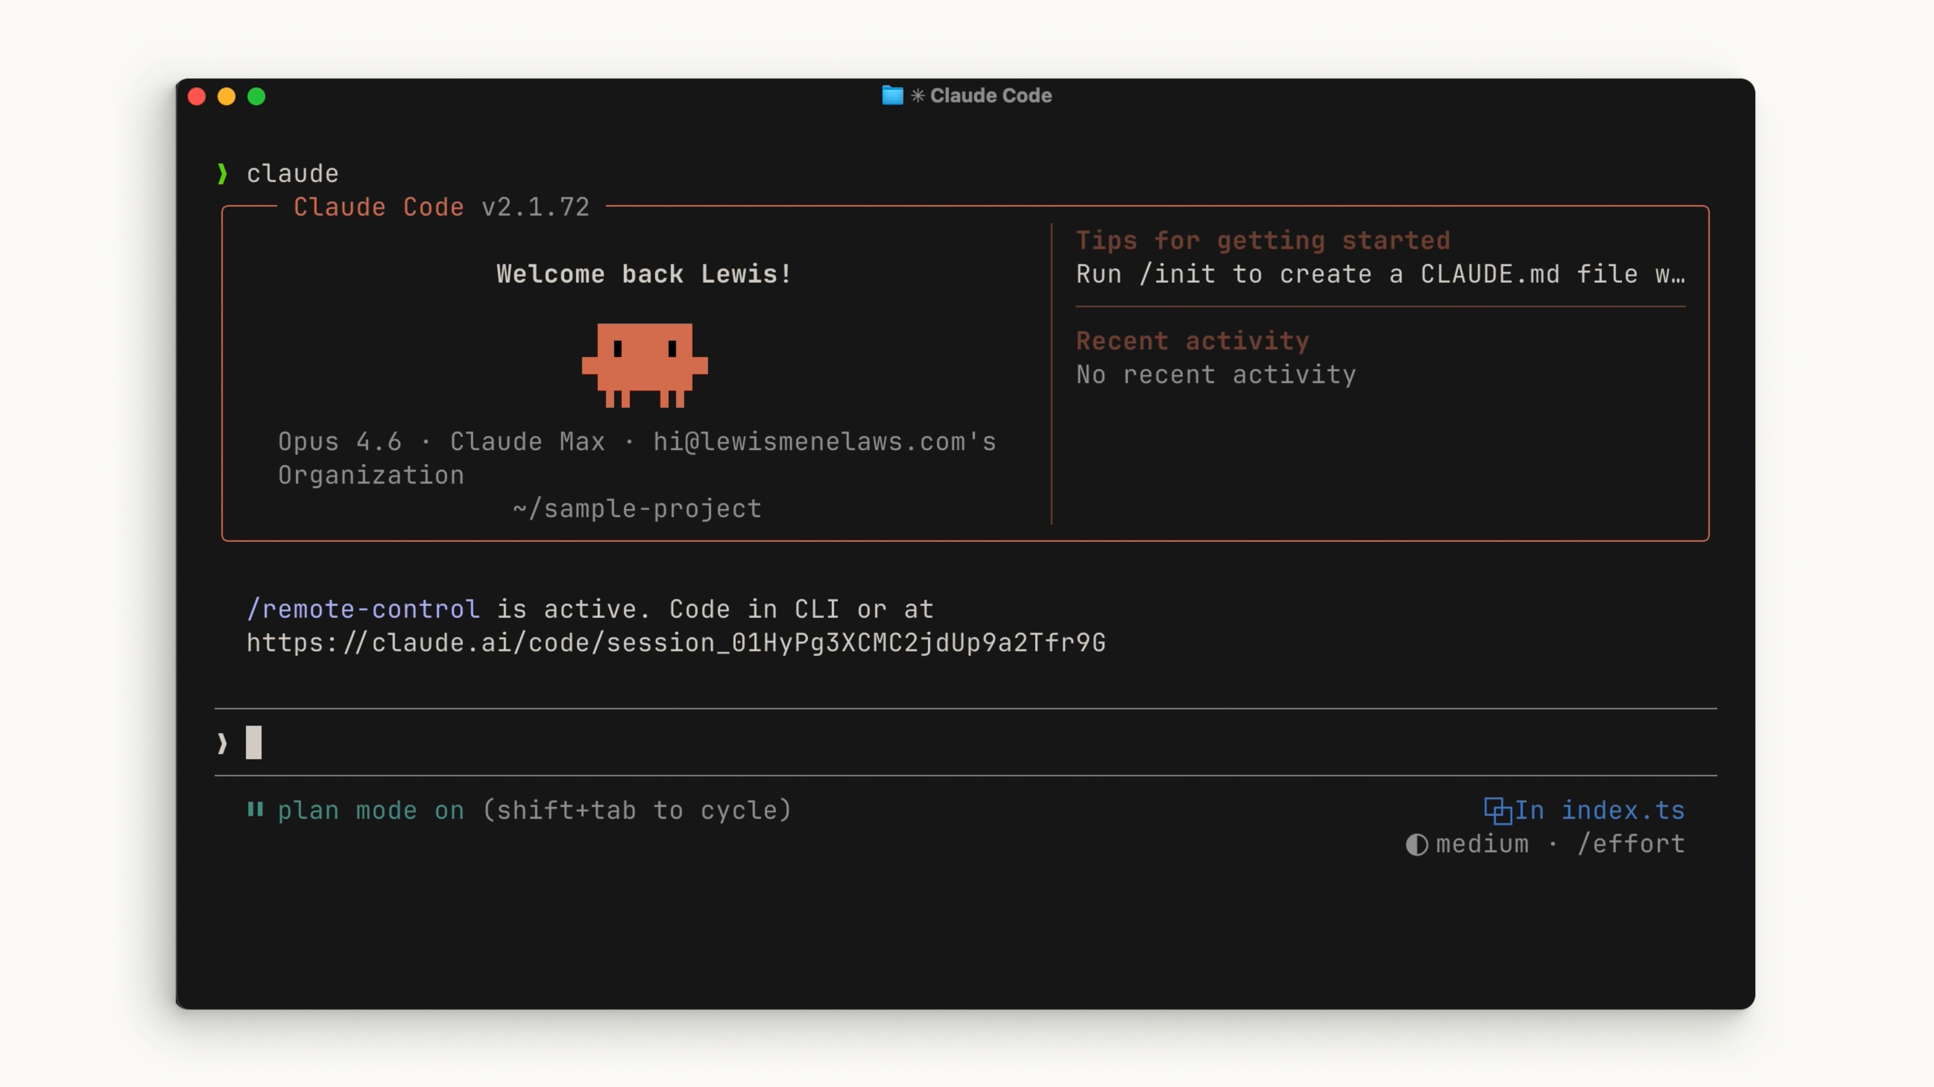Click the half-circle effort level icon
Screen dimensions: 1934x1087
coord(1416,845)
